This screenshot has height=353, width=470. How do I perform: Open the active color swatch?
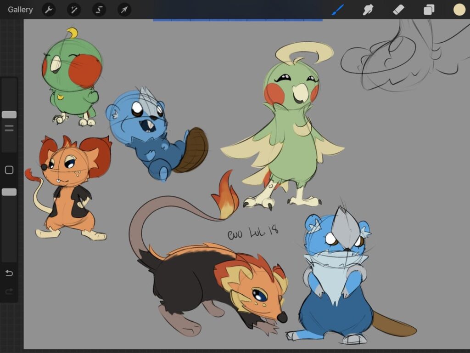click(459, 10)
